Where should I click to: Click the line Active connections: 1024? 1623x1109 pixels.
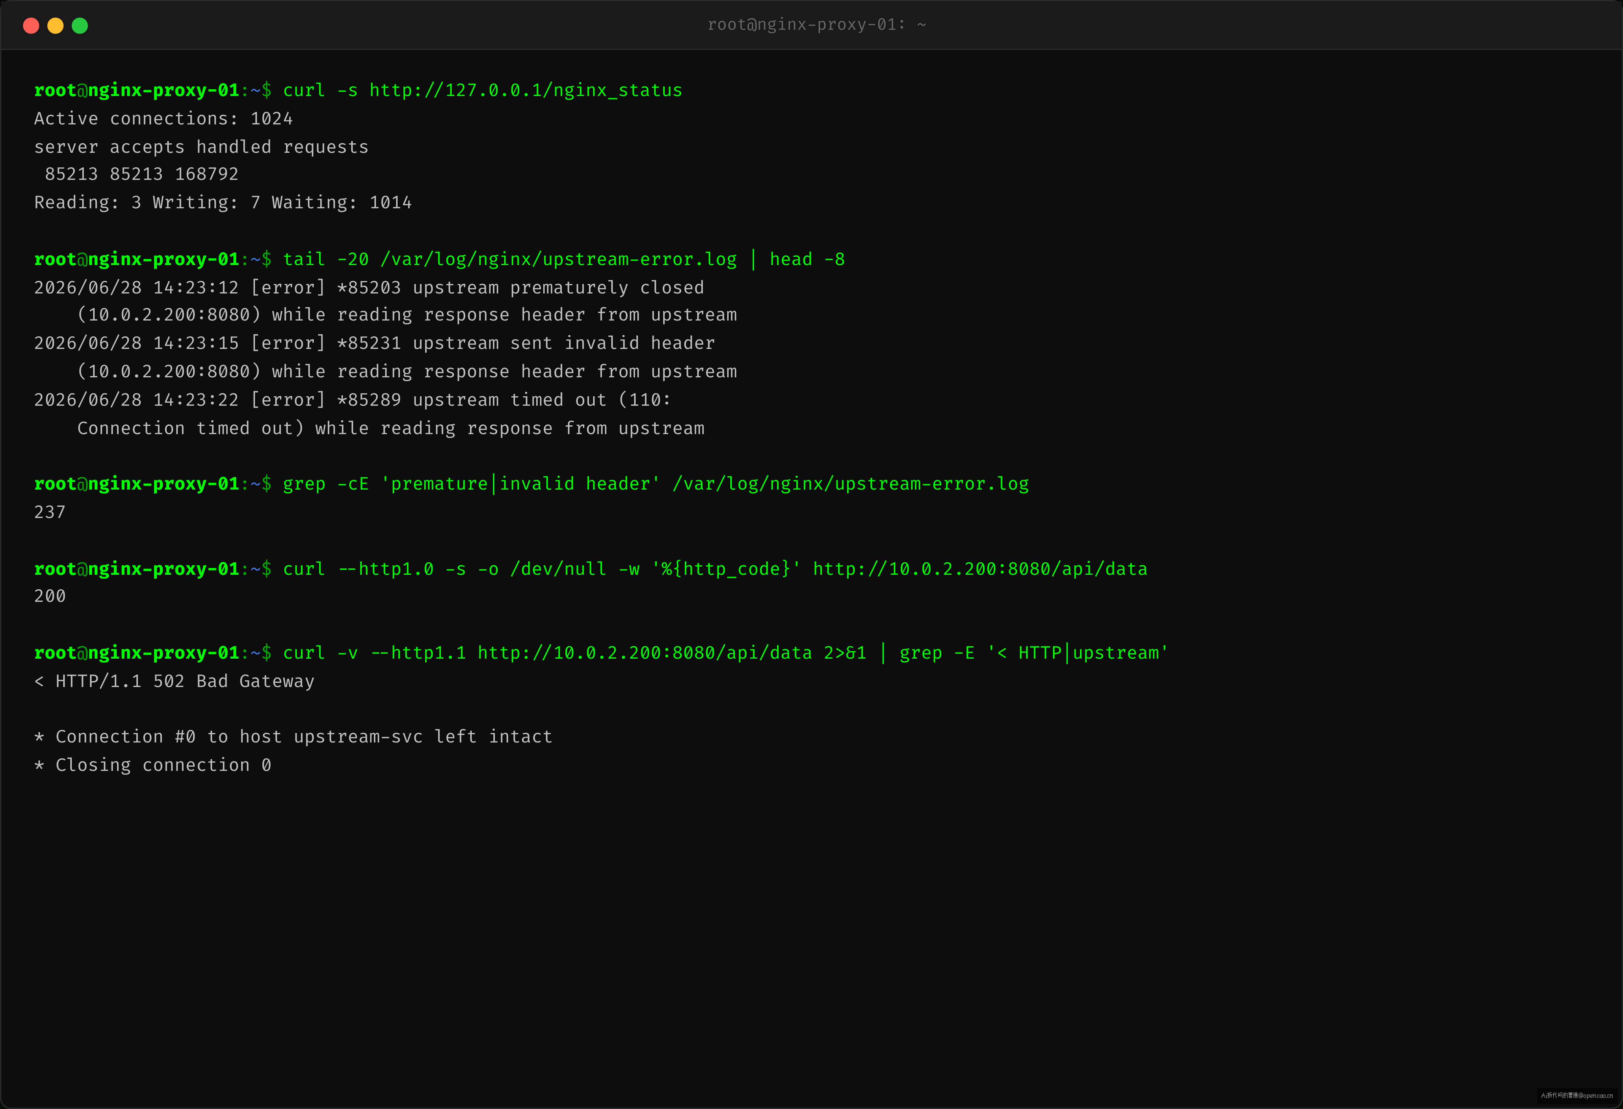(163, 119)
